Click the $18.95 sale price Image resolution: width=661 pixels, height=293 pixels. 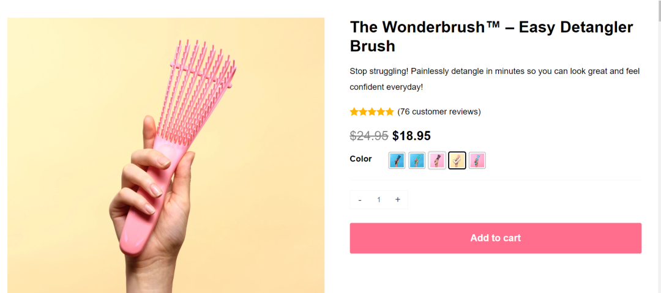(x=411, y=135)
